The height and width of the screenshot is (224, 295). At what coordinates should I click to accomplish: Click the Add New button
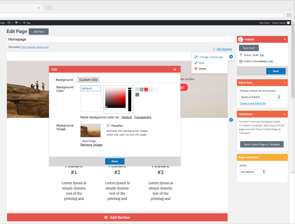click(38, 32)
